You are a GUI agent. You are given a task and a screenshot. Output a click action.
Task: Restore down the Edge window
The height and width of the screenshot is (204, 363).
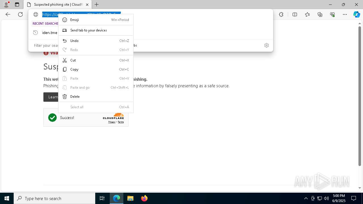(x=343, y=5)
